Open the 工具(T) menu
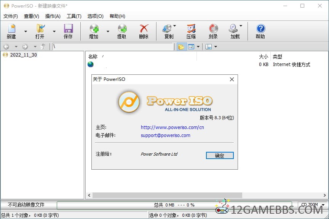Viewport: 329px width, 219px height. coord(74,16)
